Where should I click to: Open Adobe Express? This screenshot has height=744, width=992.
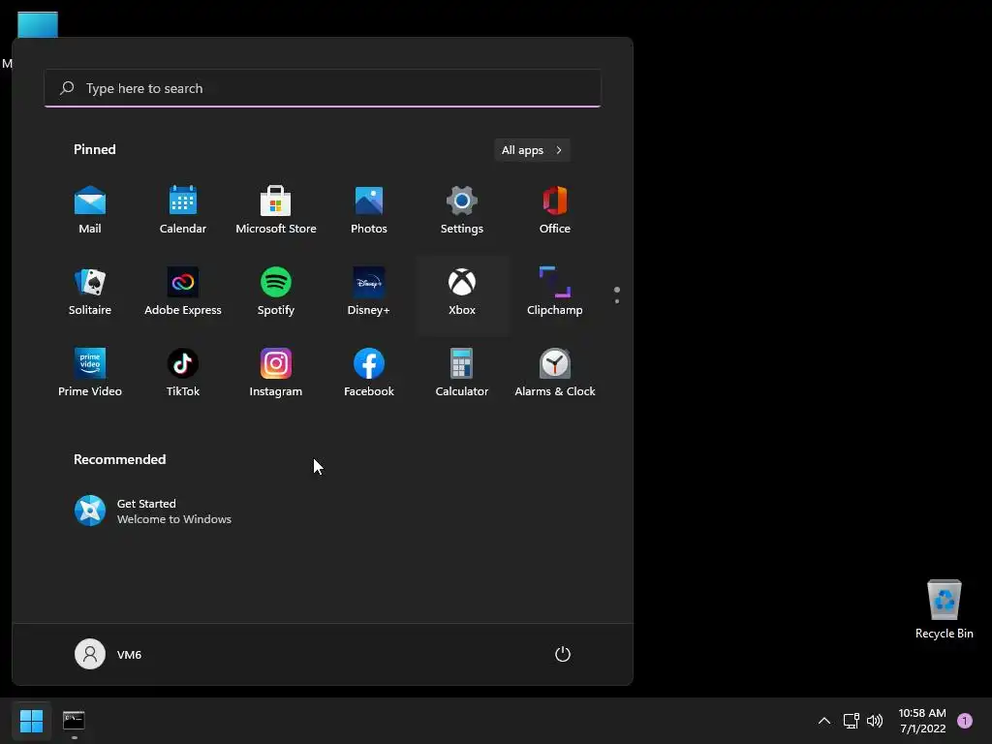[x=183, y=292]
